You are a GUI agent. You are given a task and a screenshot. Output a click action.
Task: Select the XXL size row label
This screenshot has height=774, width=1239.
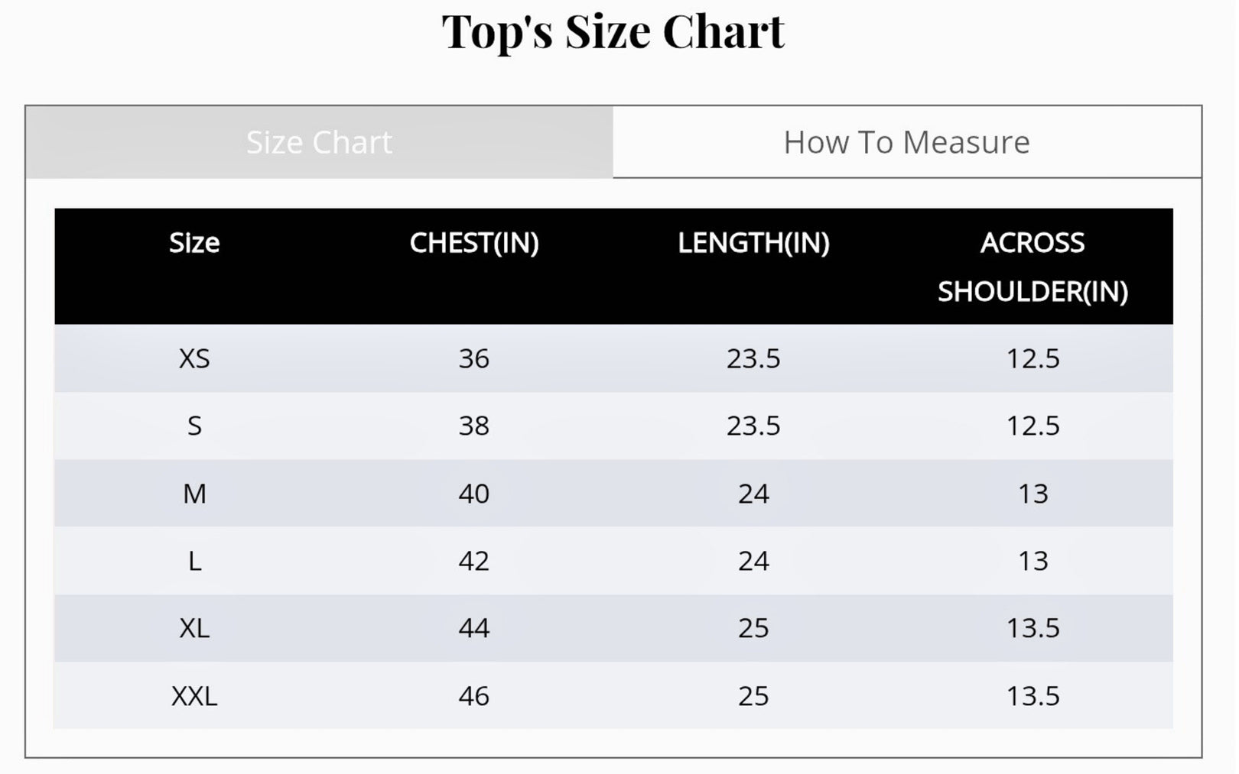coord(194,696)
